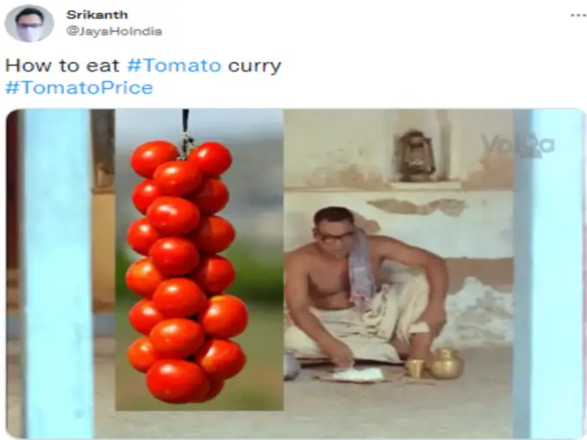587x440 pixels.
Task: Click the round brass pot on floor
Action: point(446,363)
